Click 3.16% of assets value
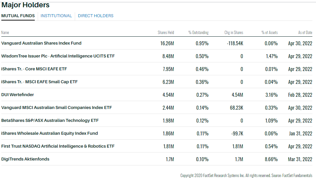316x178 pixels. click(271, 95)
